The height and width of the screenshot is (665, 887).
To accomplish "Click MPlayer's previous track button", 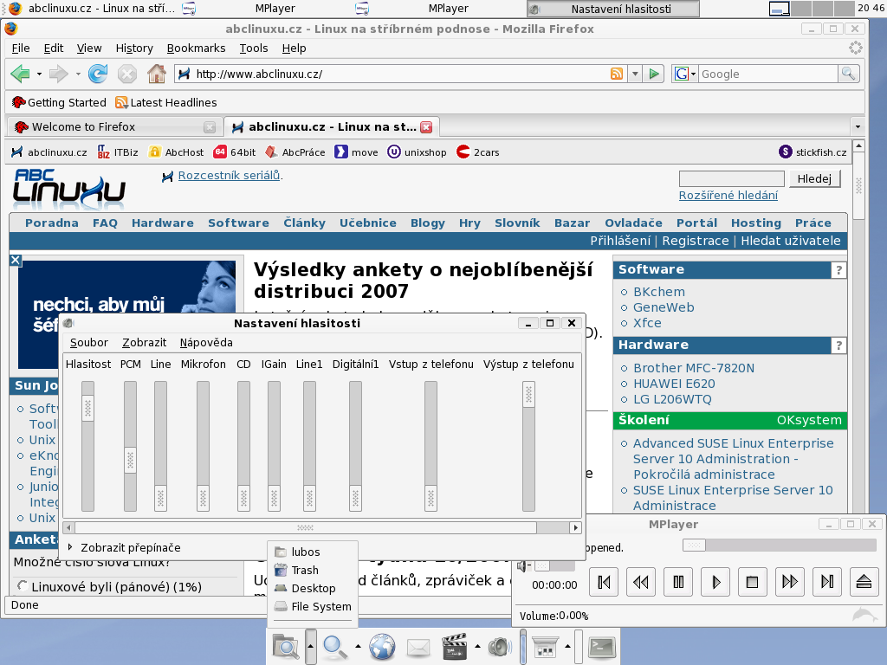I will point(604,582).
